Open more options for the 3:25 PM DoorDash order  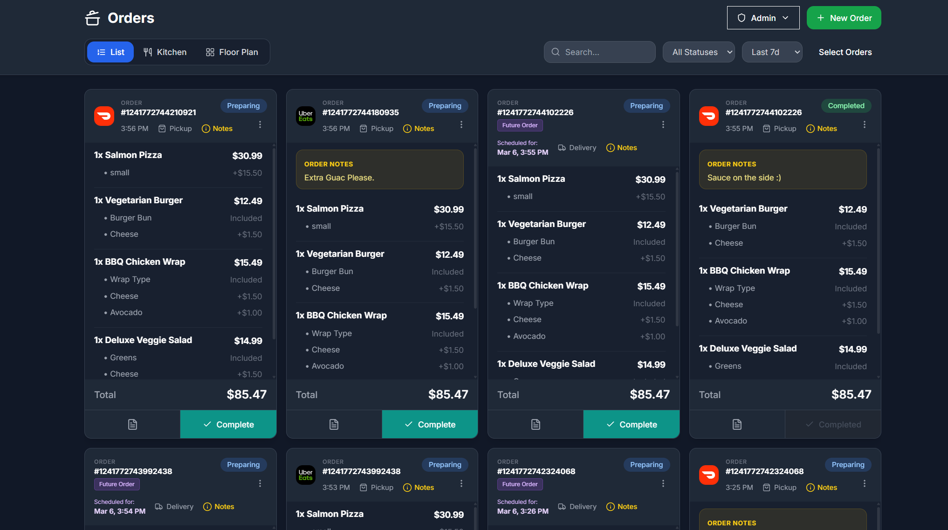865,483
